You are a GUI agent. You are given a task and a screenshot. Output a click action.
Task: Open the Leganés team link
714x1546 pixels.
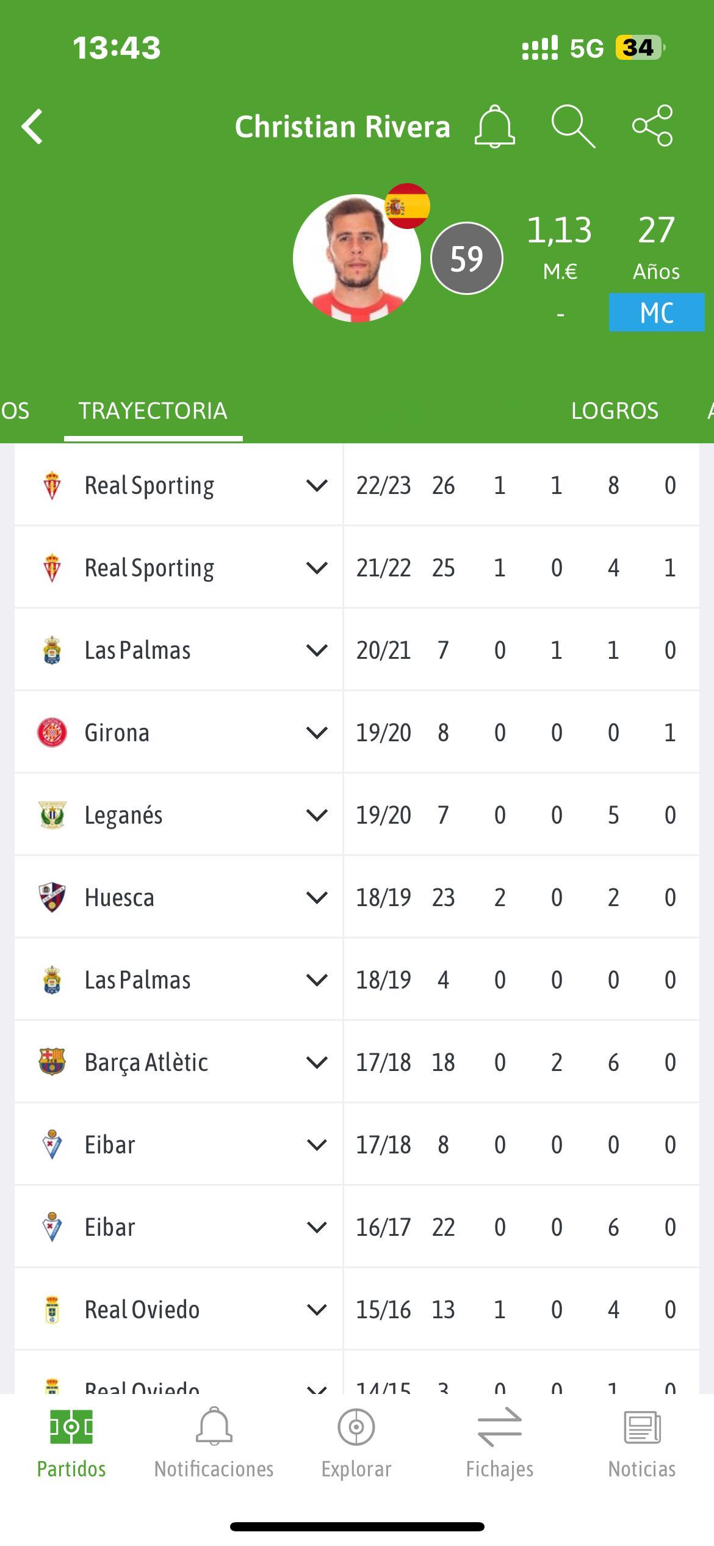point(123,815)
